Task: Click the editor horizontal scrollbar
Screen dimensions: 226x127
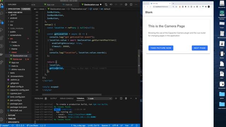Action: (72, 95)
